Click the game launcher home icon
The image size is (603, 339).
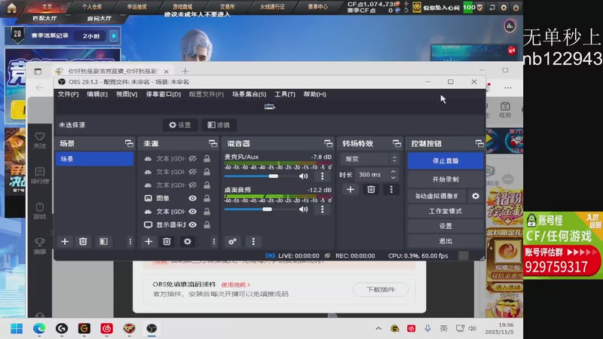11,8
